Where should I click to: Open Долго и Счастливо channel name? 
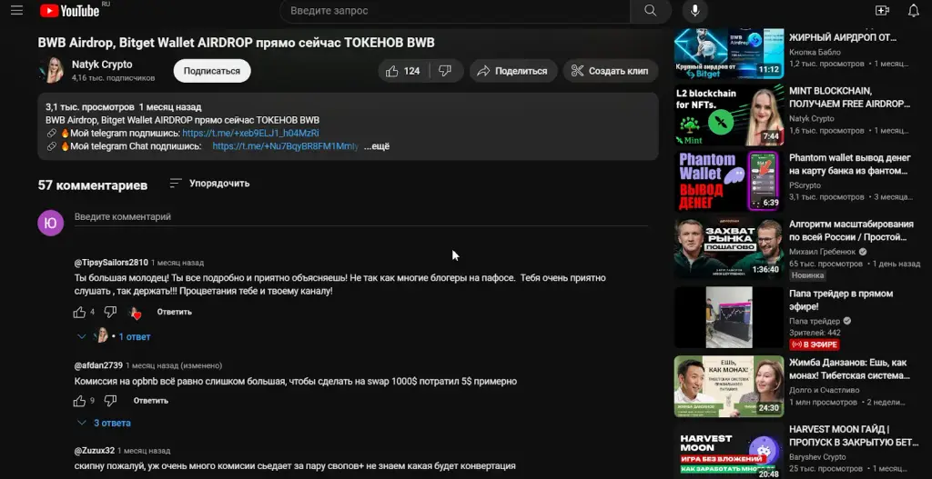(x=824, y=390)
